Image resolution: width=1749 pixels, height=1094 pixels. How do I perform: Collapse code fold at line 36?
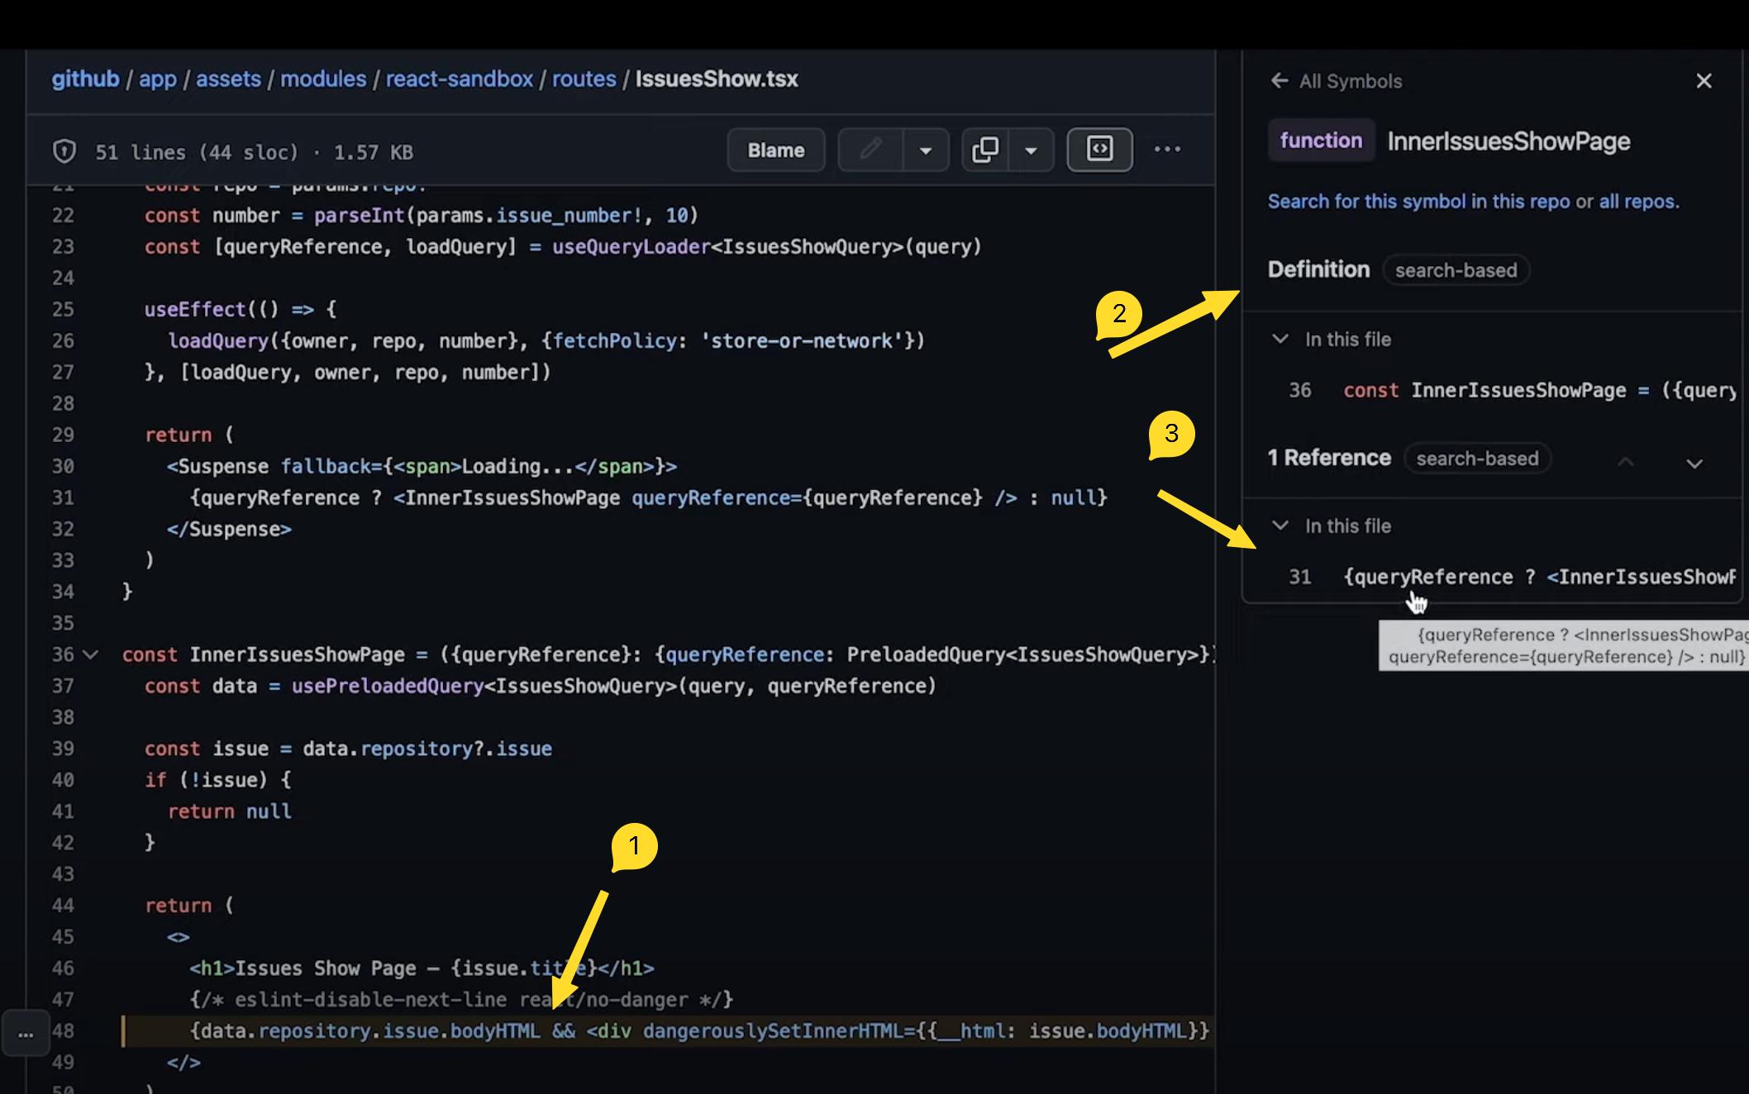click(91, 654)
